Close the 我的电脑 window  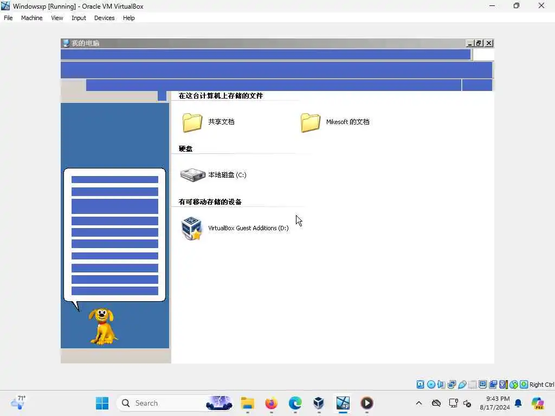[489, 43]
